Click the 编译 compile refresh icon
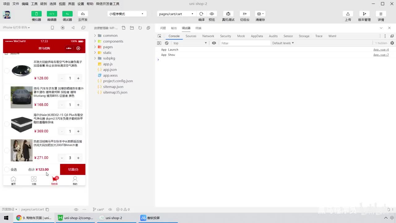 [201, 14]
